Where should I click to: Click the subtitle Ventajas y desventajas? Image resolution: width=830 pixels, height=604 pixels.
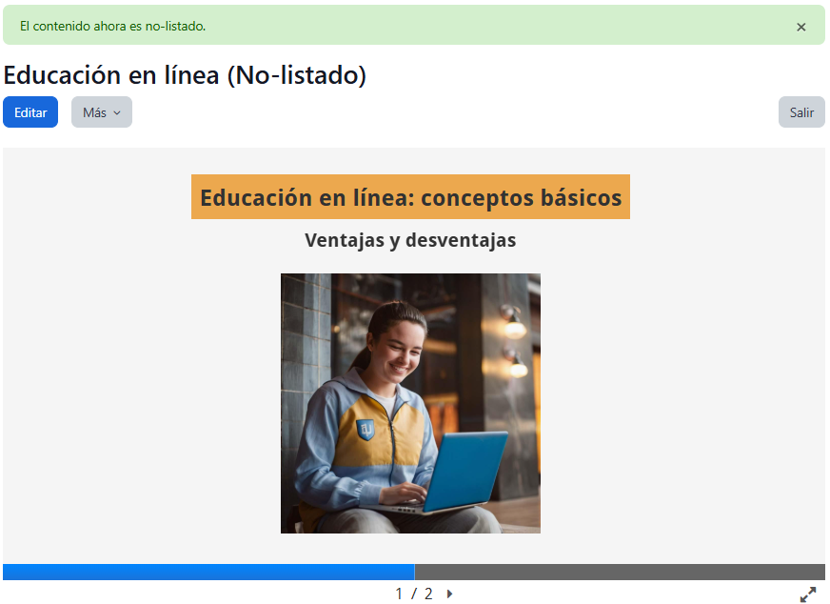(410, 240)
